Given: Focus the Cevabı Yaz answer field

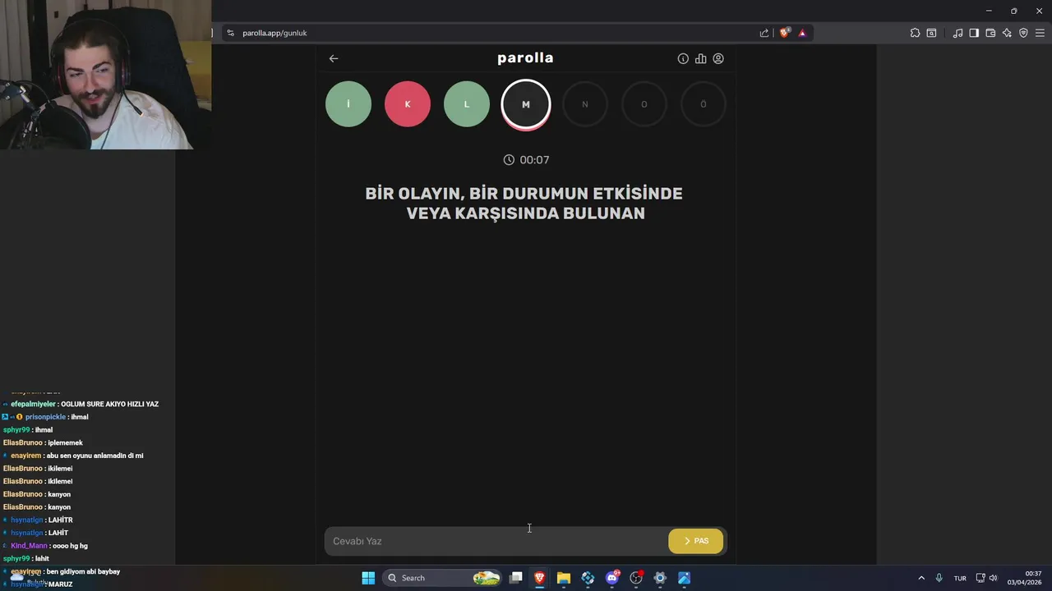Looking at the screenshot, I should click(496, 541).
